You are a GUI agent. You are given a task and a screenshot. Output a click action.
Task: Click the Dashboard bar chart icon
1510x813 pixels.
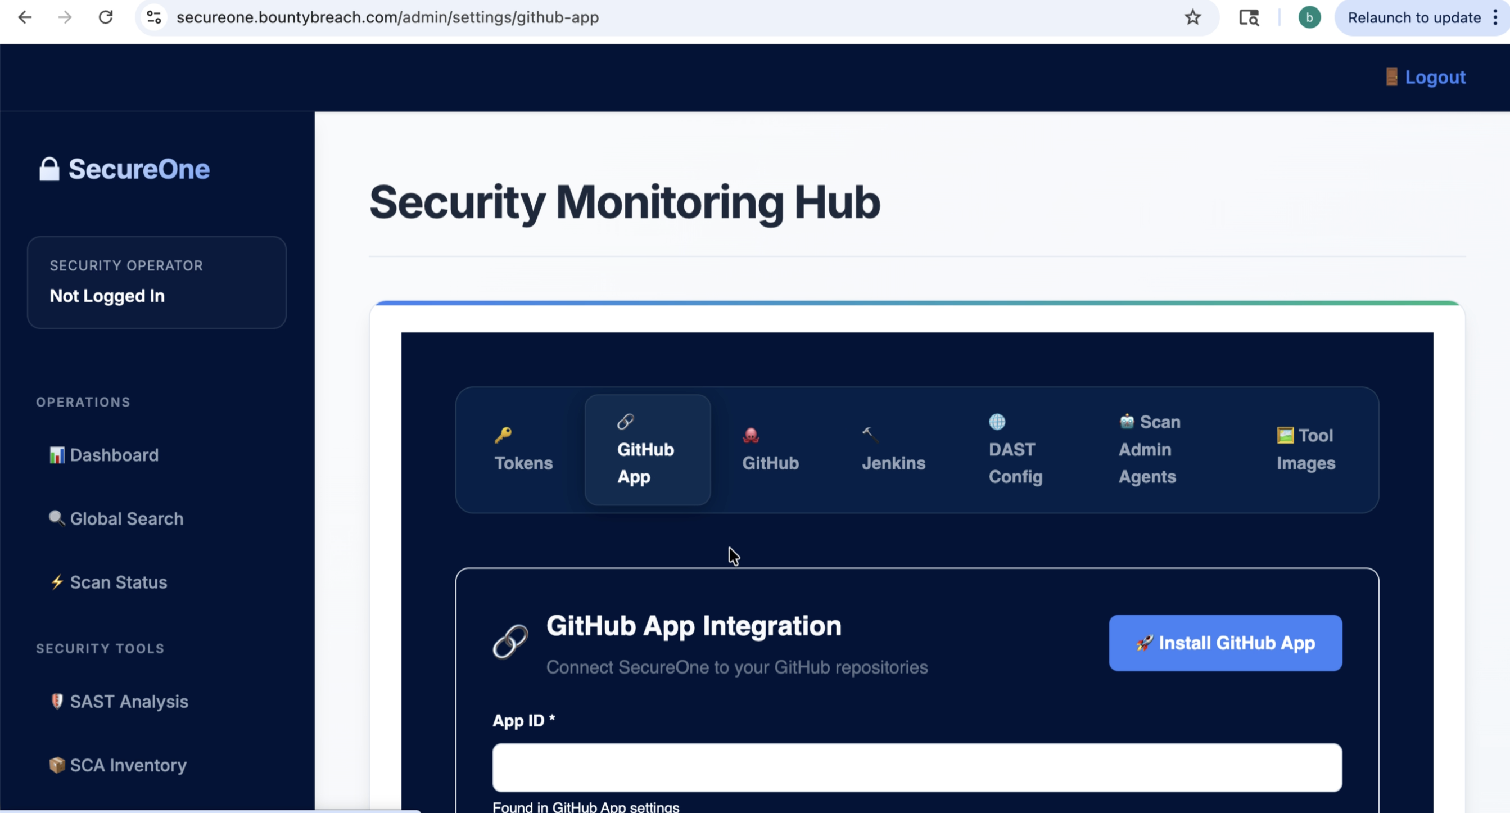point(57,455)
